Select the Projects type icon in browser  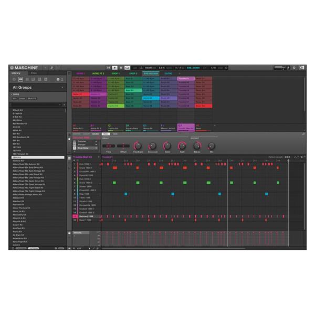[x=14, y=79]
